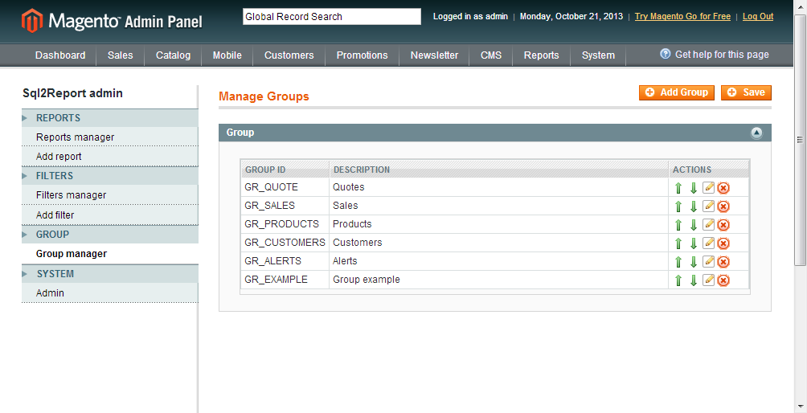This screenshot has width=807, height=413.
Task: Open the Mobile menu
Action: pos(227,55)
